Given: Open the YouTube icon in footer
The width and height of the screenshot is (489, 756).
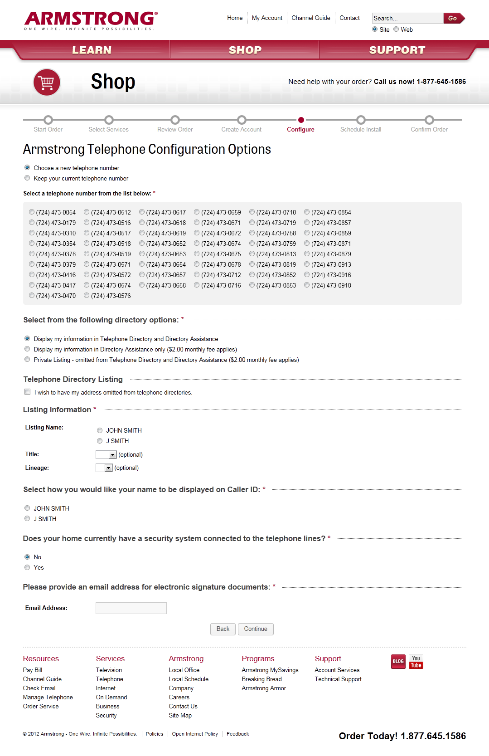Looking at the screenshot, I should [416, 662].
